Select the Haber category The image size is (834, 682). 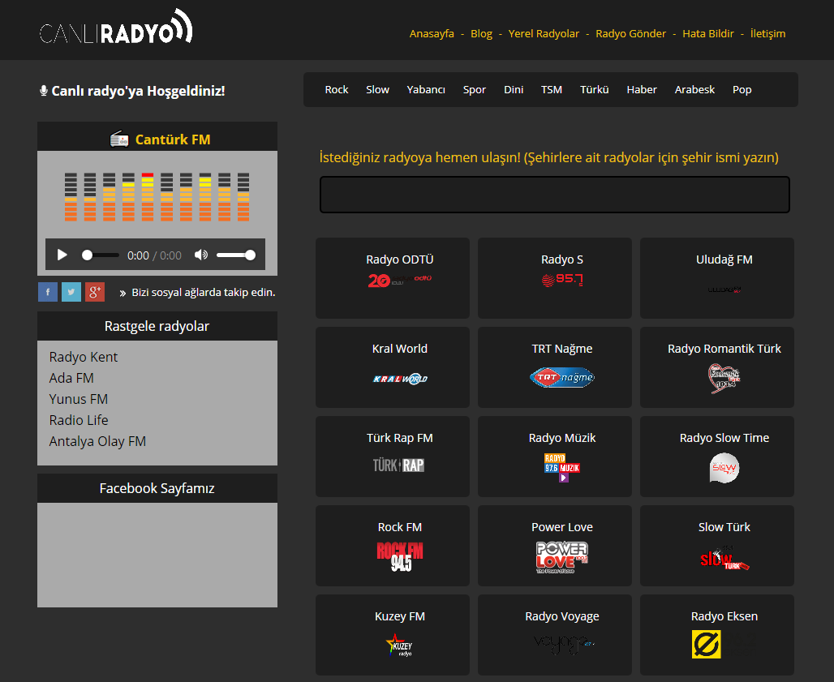[642, 89]
